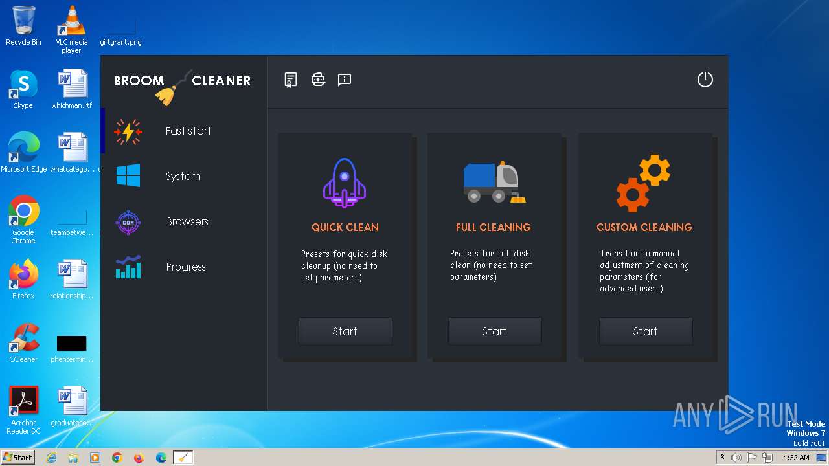Select the CCleaner desktop shortcut
Screen dimensions: 829x466
(x=23, y=343)
